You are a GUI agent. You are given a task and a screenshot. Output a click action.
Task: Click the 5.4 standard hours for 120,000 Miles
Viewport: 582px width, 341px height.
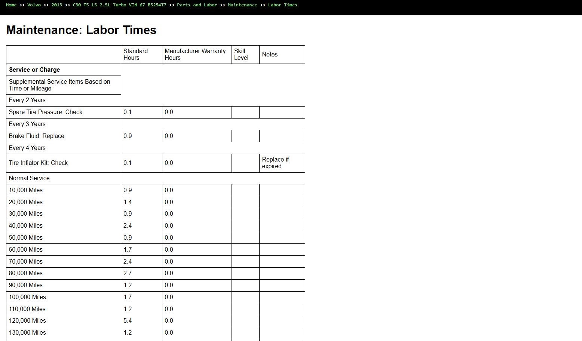pyautogui.click(x=141, y=321)
